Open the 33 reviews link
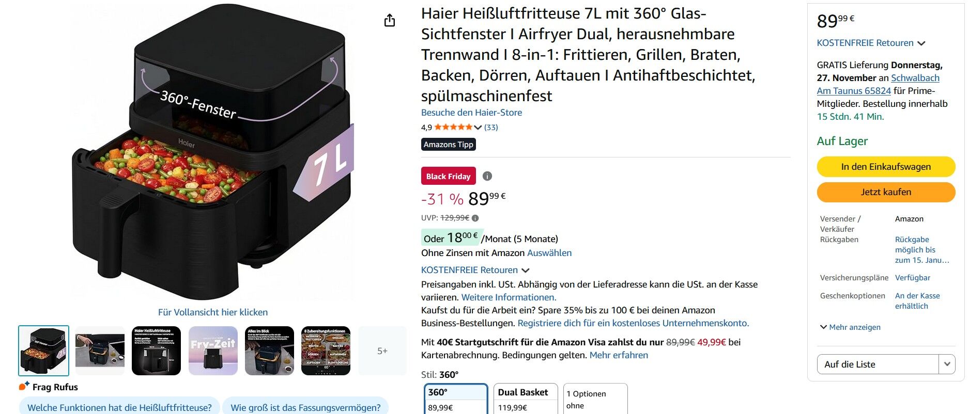Image resolution: width=969 pixels, height=414 pixels. tap(491, 128)
